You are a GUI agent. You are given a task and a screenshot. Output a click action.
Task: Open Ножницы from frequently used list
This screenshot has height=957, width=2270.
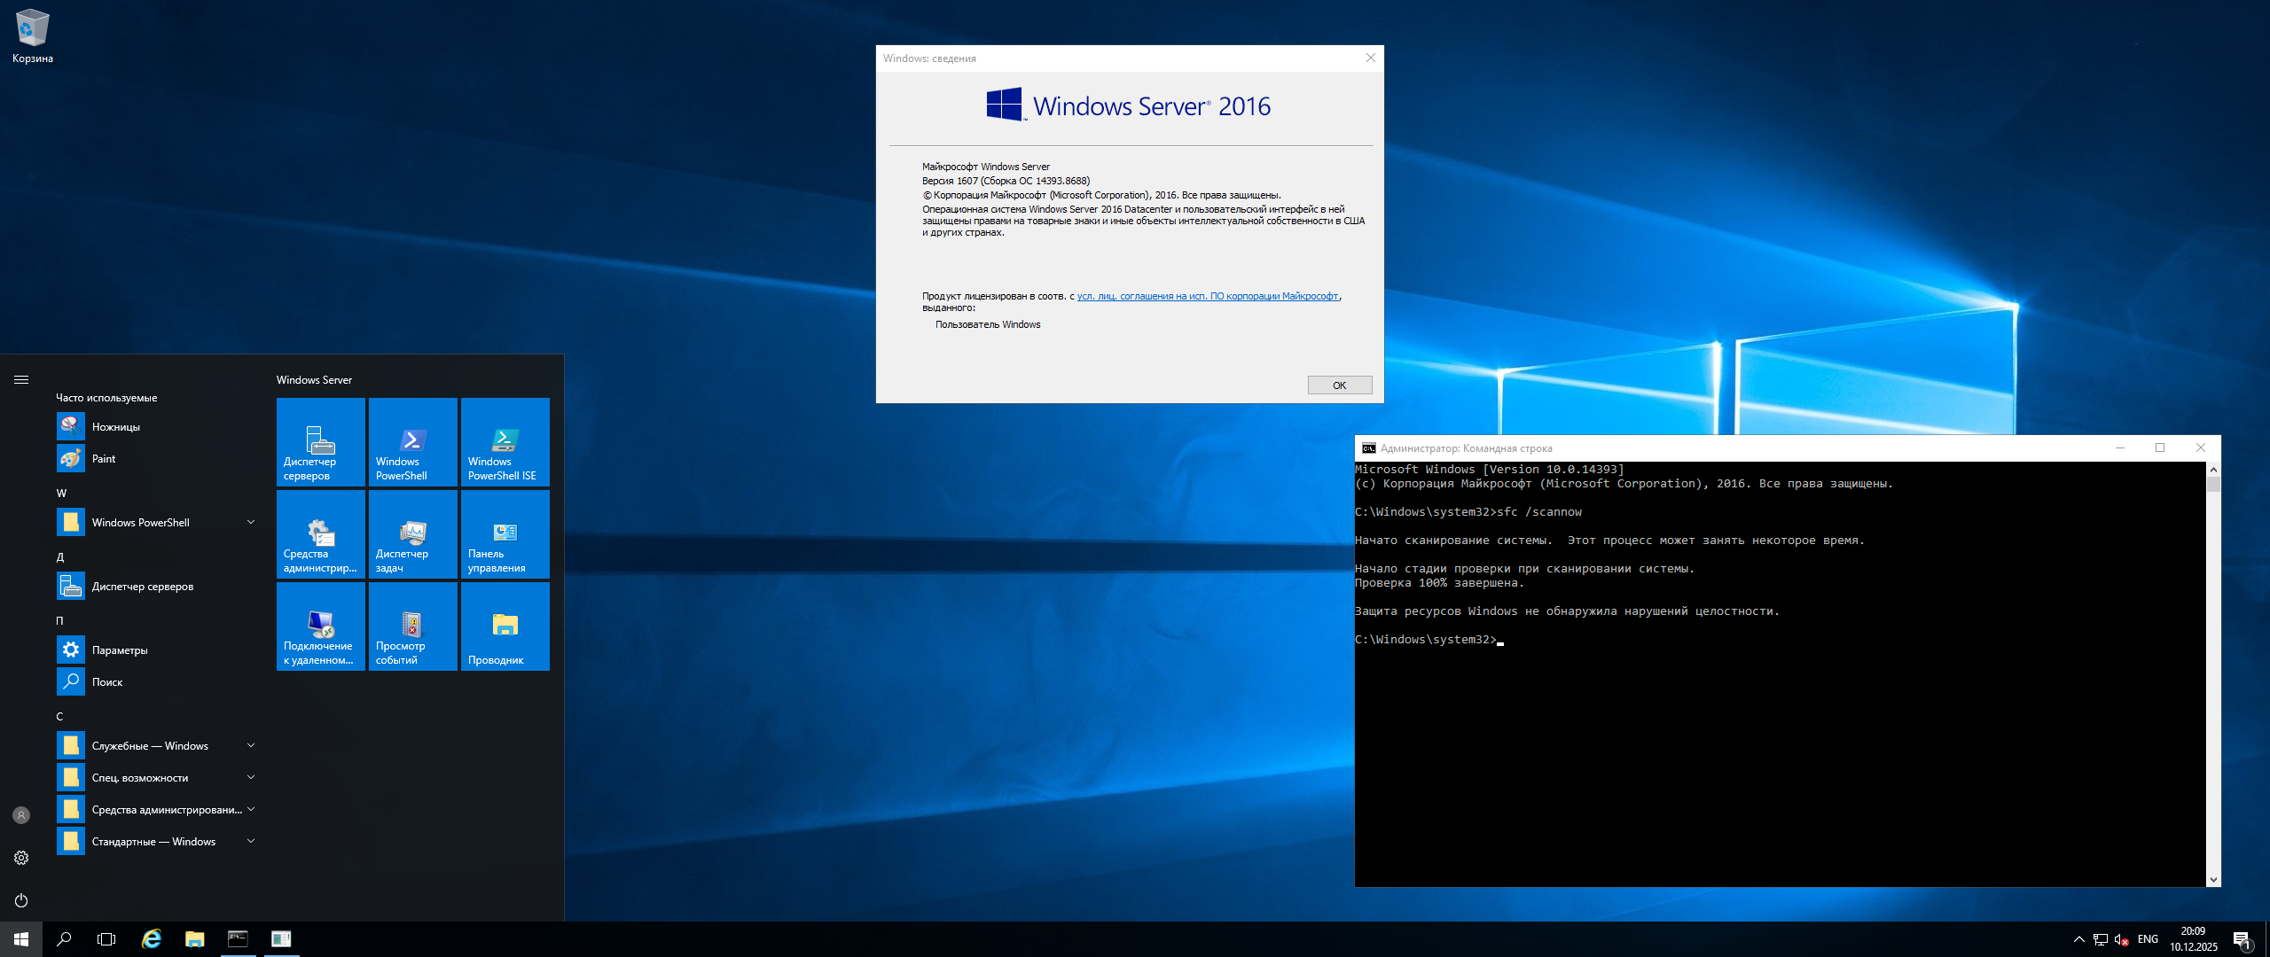click(x=115, y=427)
